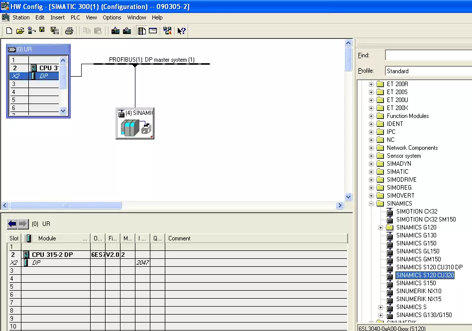
Task: Expand the ET 200R folder
Action: click(x=371, y=84)
